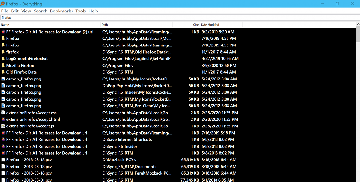Sort results by Name column header

pos(50,25)
